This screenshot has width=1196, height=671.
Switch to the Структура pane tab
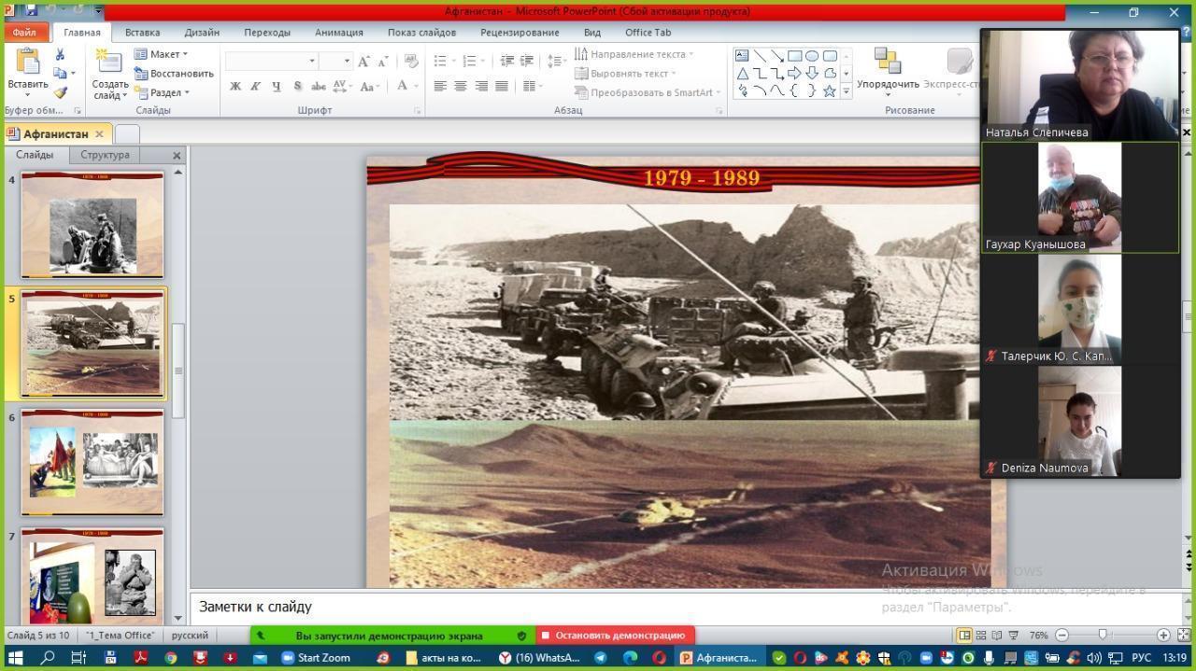105,155
